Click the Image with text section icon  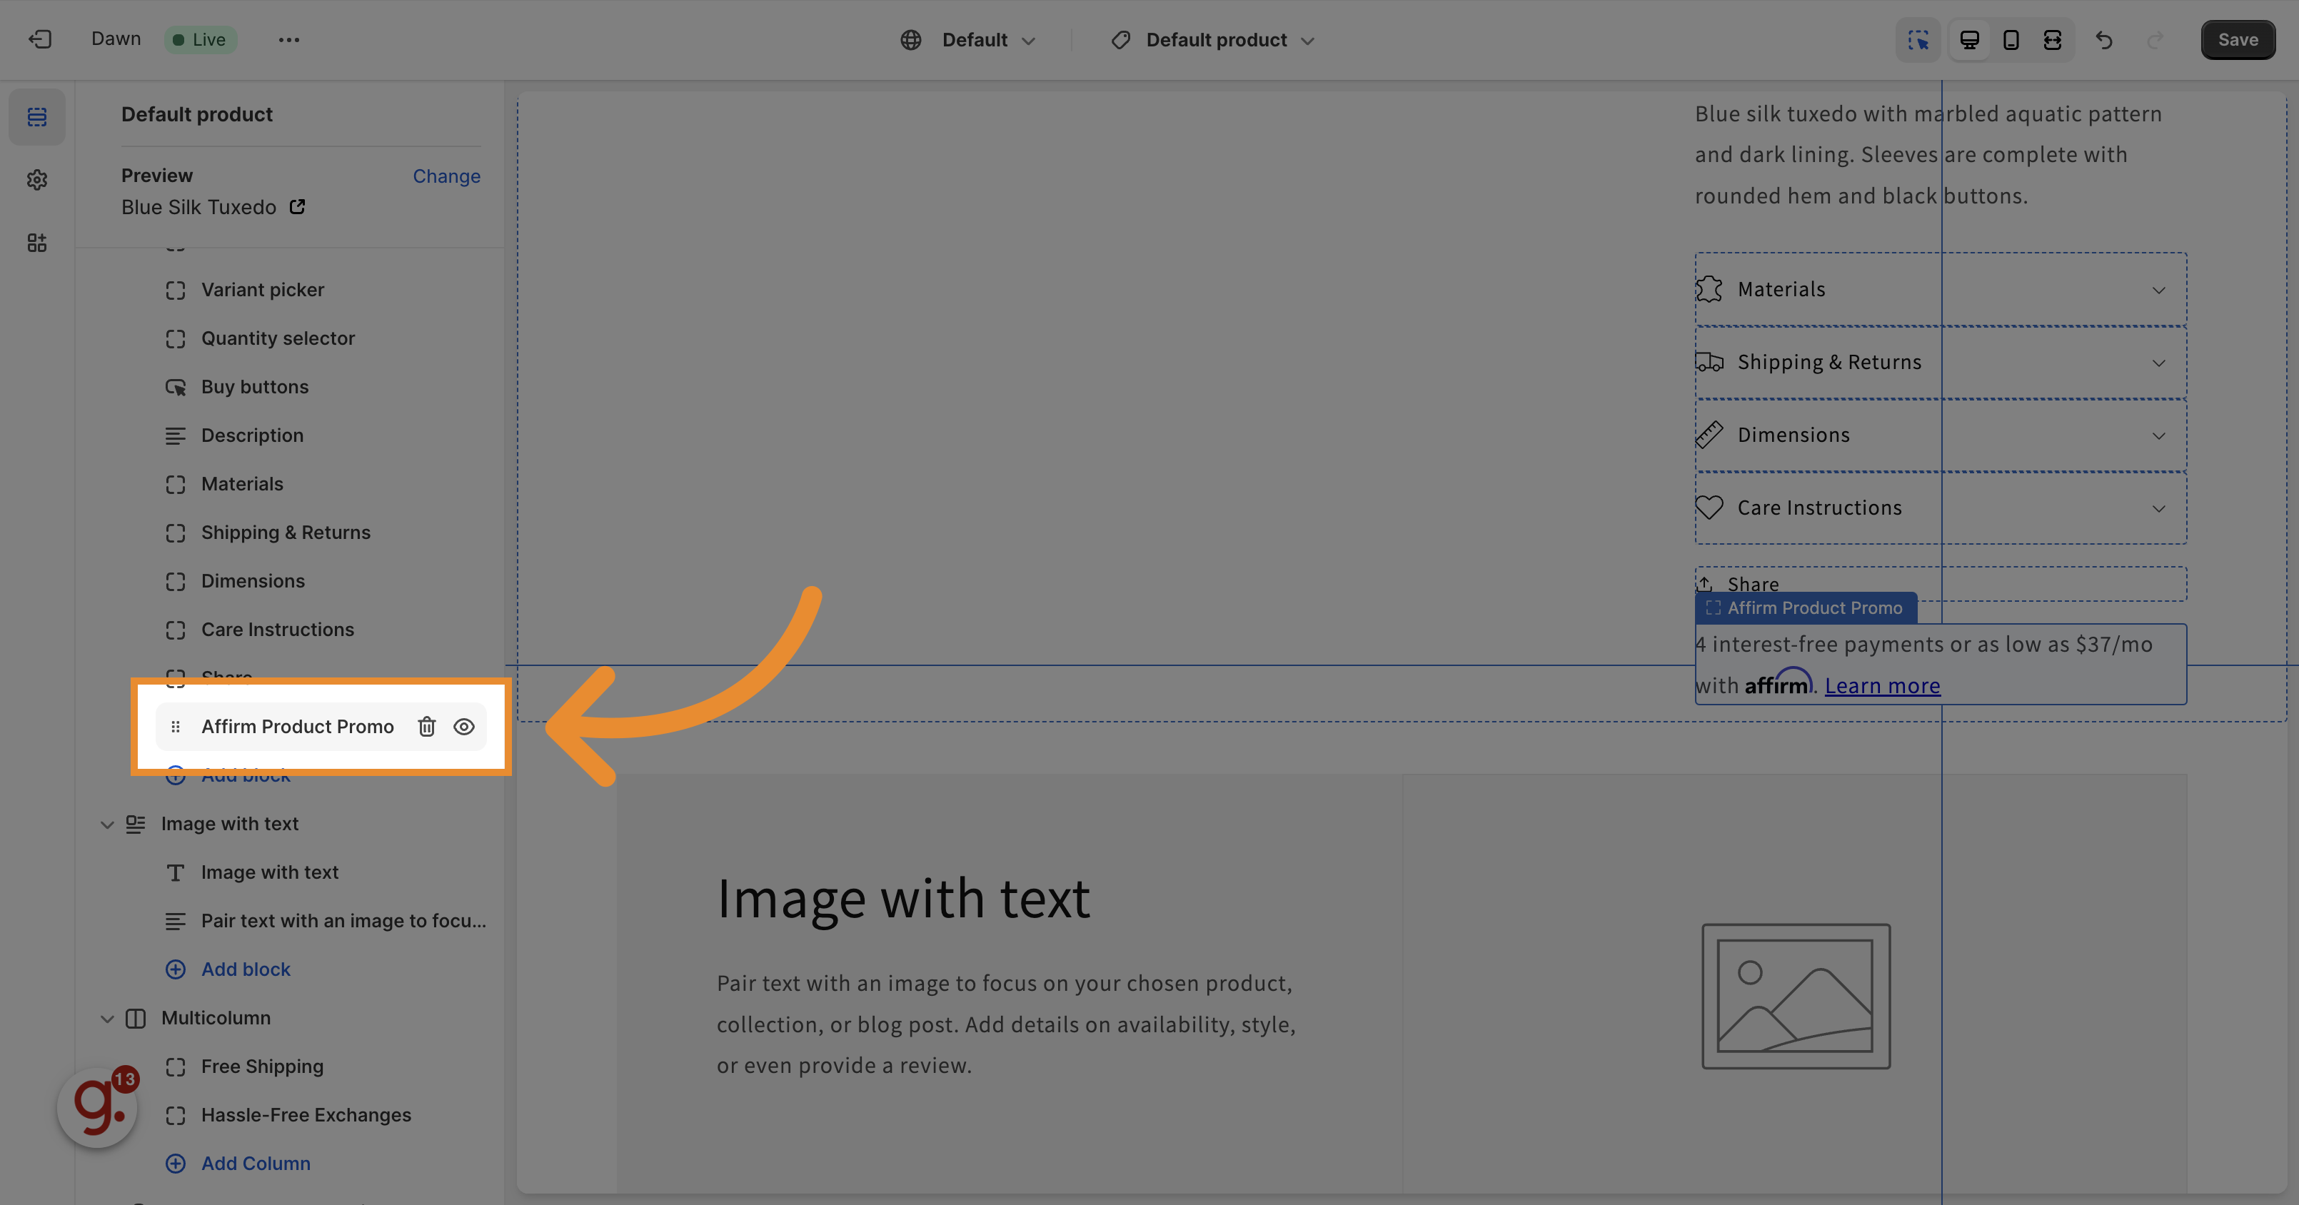[136, 824]
